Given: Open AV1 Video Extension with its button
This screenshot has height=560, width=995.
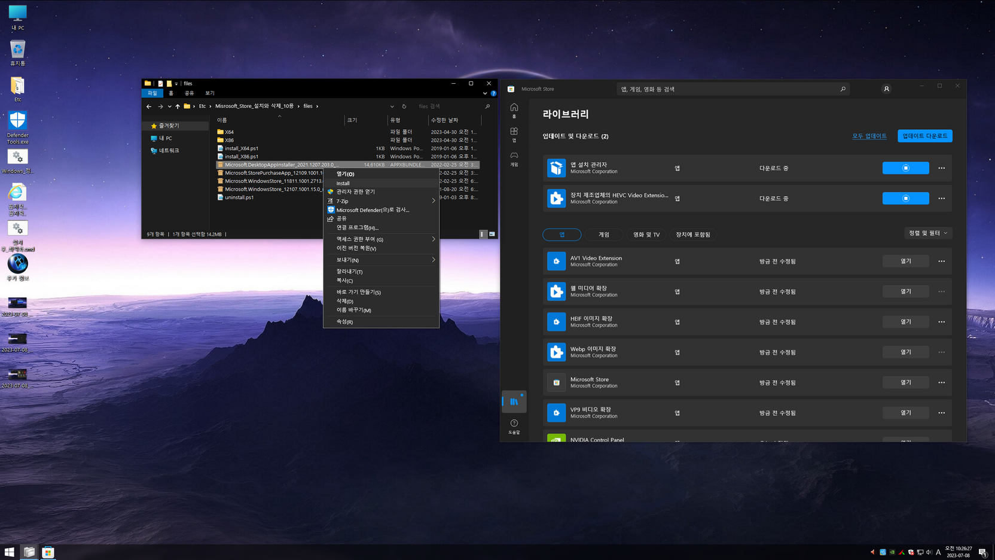Looking at the screenshot, I should point(905,261).
